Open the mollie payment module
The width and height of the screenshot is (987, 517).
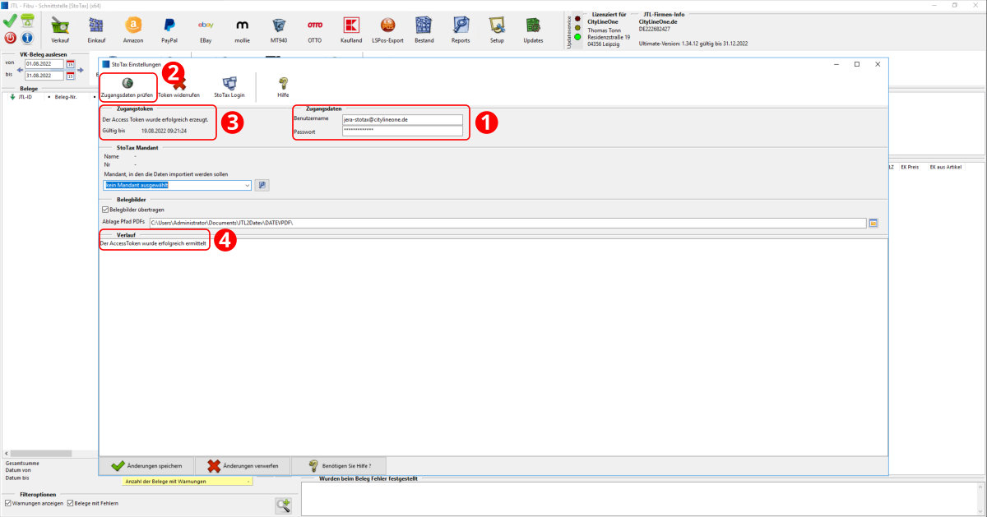click(242, 28)
